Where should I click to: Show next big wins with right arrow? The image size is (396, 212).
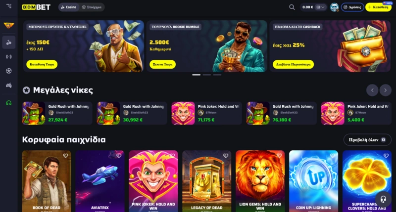(385, 90)
